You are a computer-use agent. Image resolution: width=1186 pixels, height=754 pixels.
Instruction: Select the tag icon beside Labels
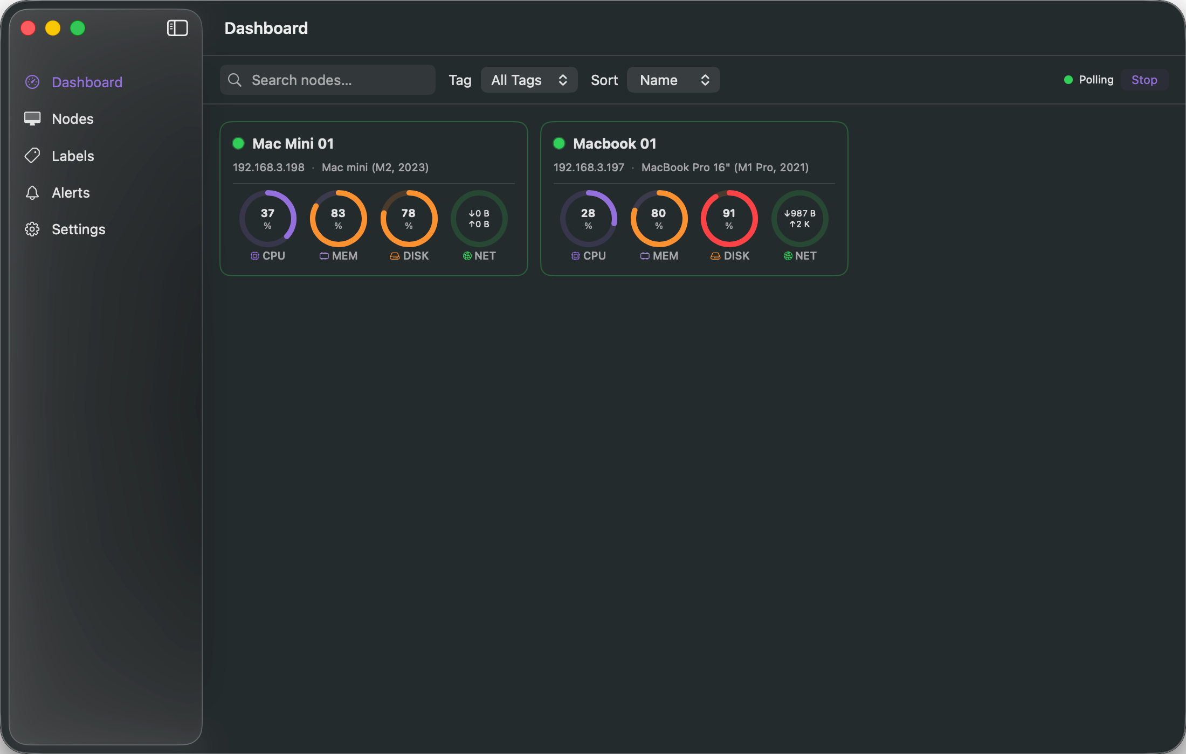coord(32,156)
